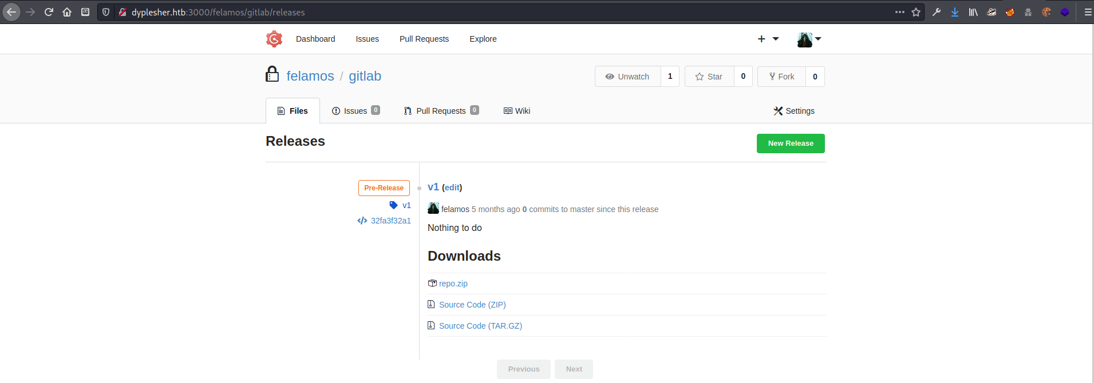Focus the browser address bar URL

point(458,12)
